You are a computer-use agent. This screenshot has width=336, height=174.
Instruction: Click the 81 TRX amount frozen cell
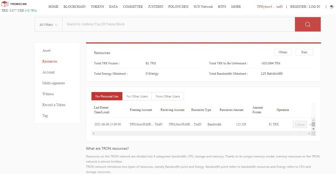pyautogui.click(x=274, y=124)
